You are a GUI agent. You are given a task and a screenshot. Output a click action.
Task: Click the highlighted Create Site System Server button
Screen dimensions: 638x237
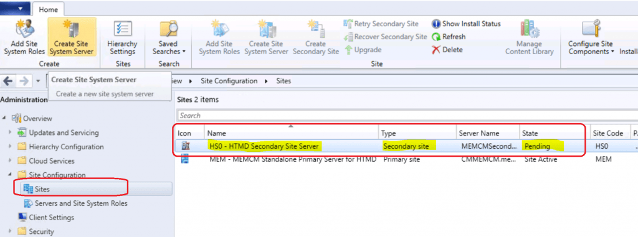pos(72,37)
